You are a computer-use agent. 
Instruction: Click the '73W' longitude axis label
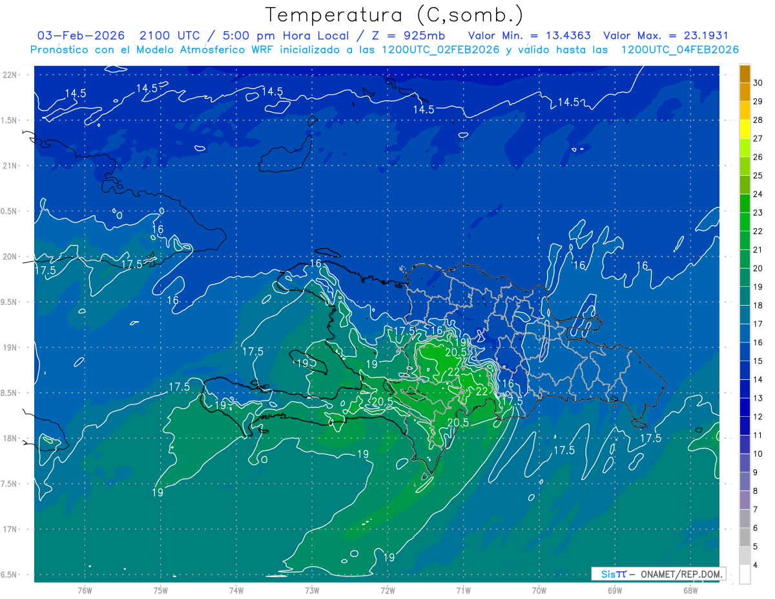(312, 591)
